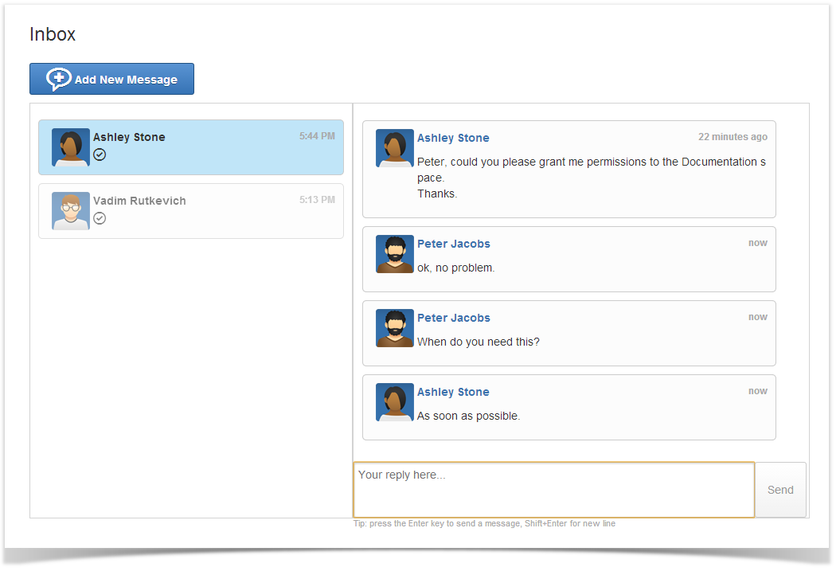Click the checkmark icon under Vadim Rutkevich

[100, 218]
